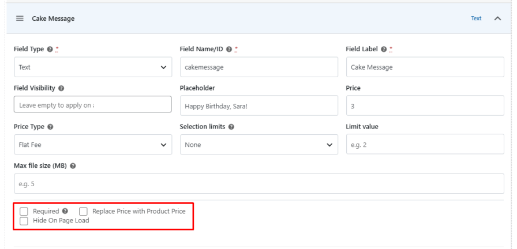Viewport: 517px width, 249px height.
Task: Click the Cake Message header title
Action: point(53,18)
